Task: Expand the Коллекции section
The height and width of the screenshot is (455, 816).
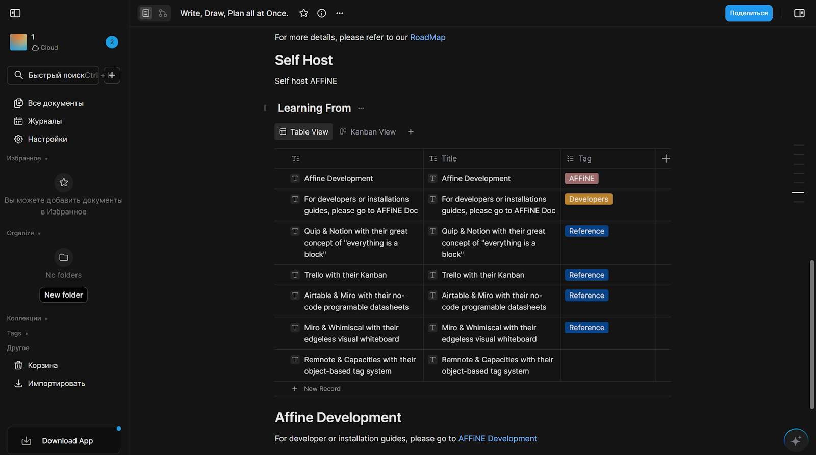Action: click(x=28, y=318)
